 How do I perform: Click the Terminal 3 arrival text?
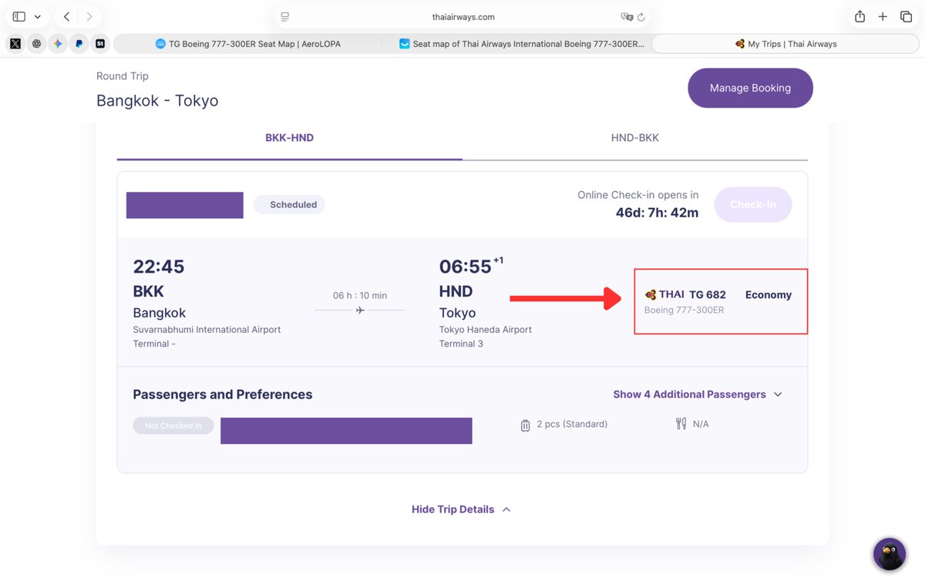[x=461, y=344]
